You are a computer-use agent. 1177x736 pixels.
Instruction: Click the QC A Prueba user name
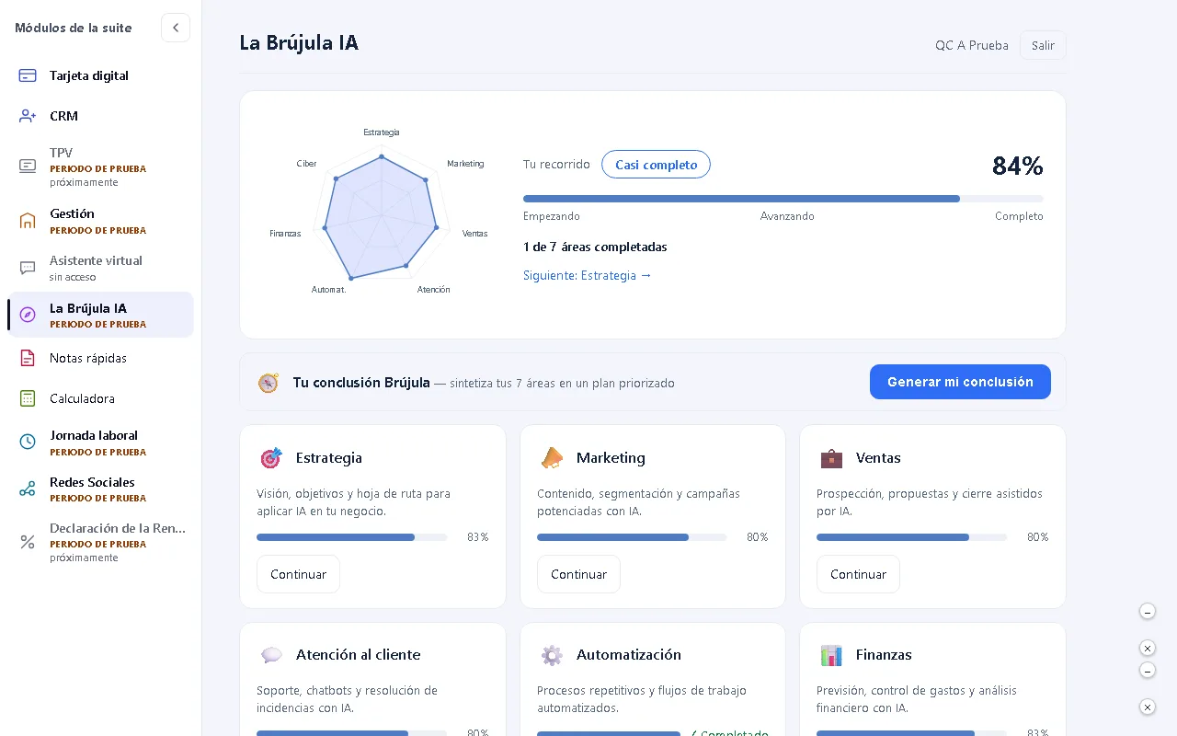pos(972,45)
